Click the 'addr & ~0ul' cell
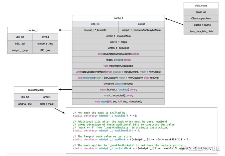This screenshot has width=225, height=156. click(x=25, y=104)
